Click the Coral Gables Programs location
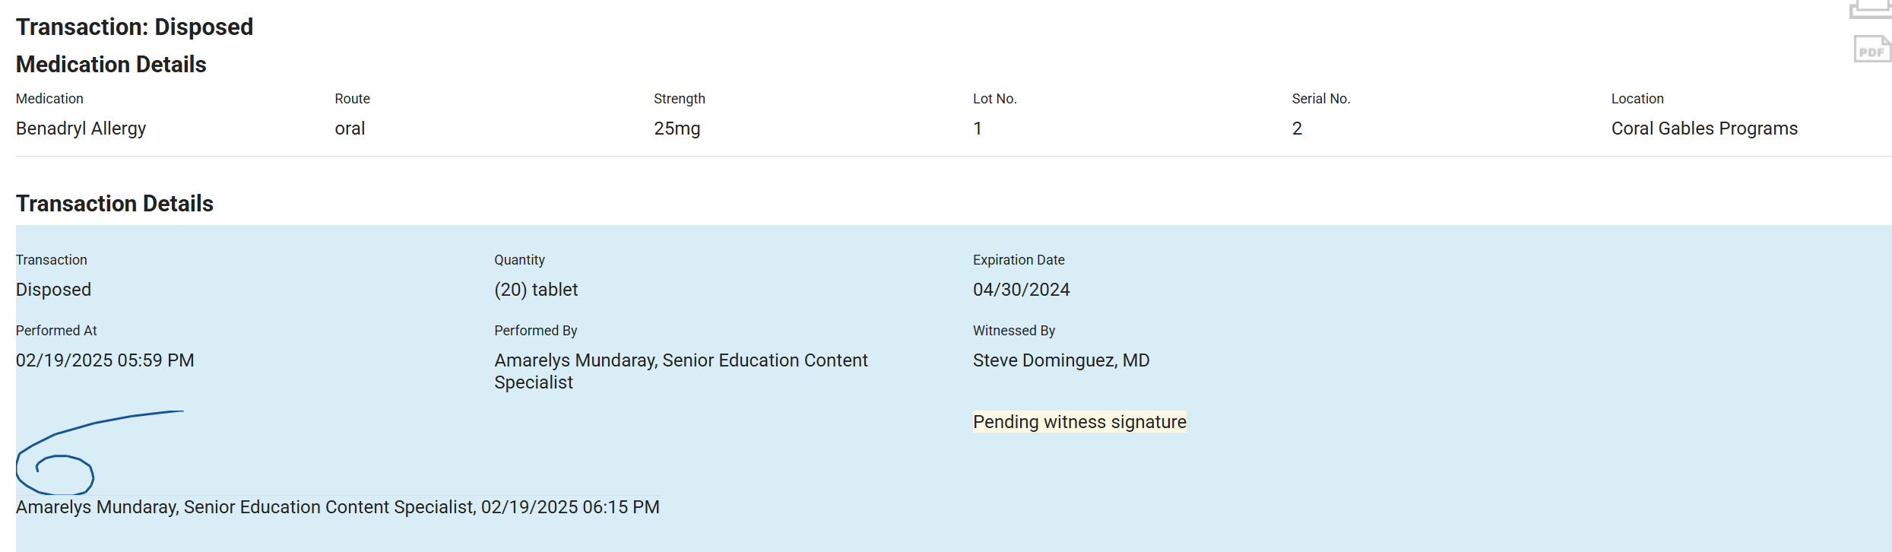This screenshot has height=552, width=1892. pyautogui.click(x=1703, y=128)
